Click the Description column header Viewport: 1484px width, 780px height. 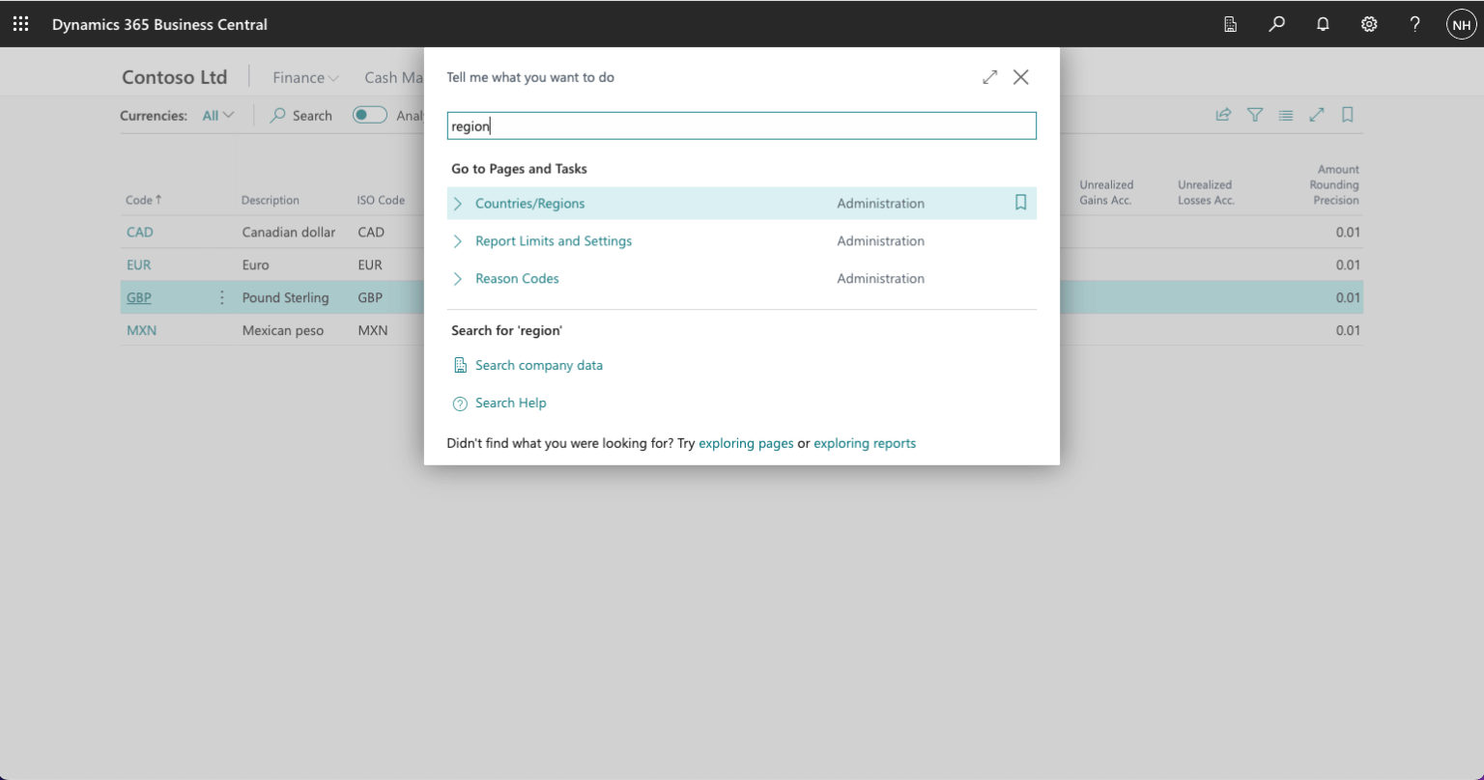point(271,201)
